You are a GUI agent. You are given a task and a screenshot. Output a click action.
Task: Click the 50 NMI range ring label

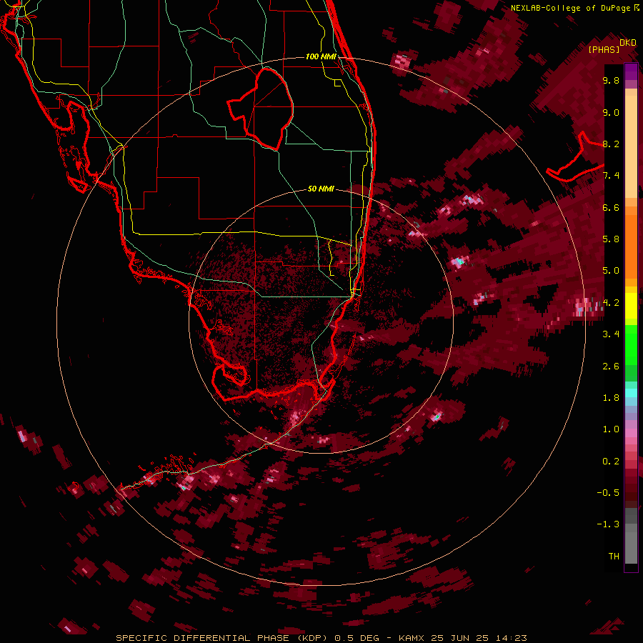(x=321, y=189)
